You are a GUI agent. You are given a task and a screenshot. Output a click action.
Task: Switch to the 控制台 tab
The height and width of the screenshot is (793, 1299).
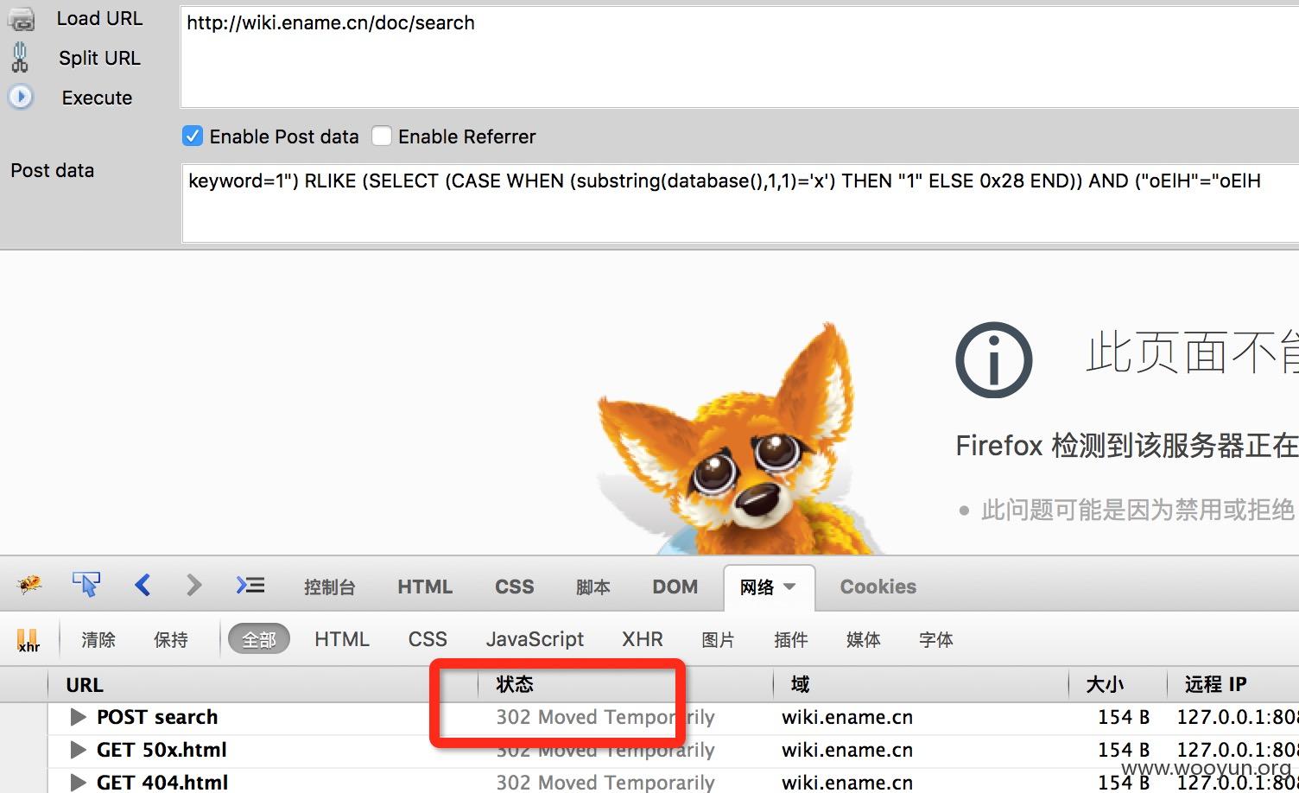coord(329,587)
